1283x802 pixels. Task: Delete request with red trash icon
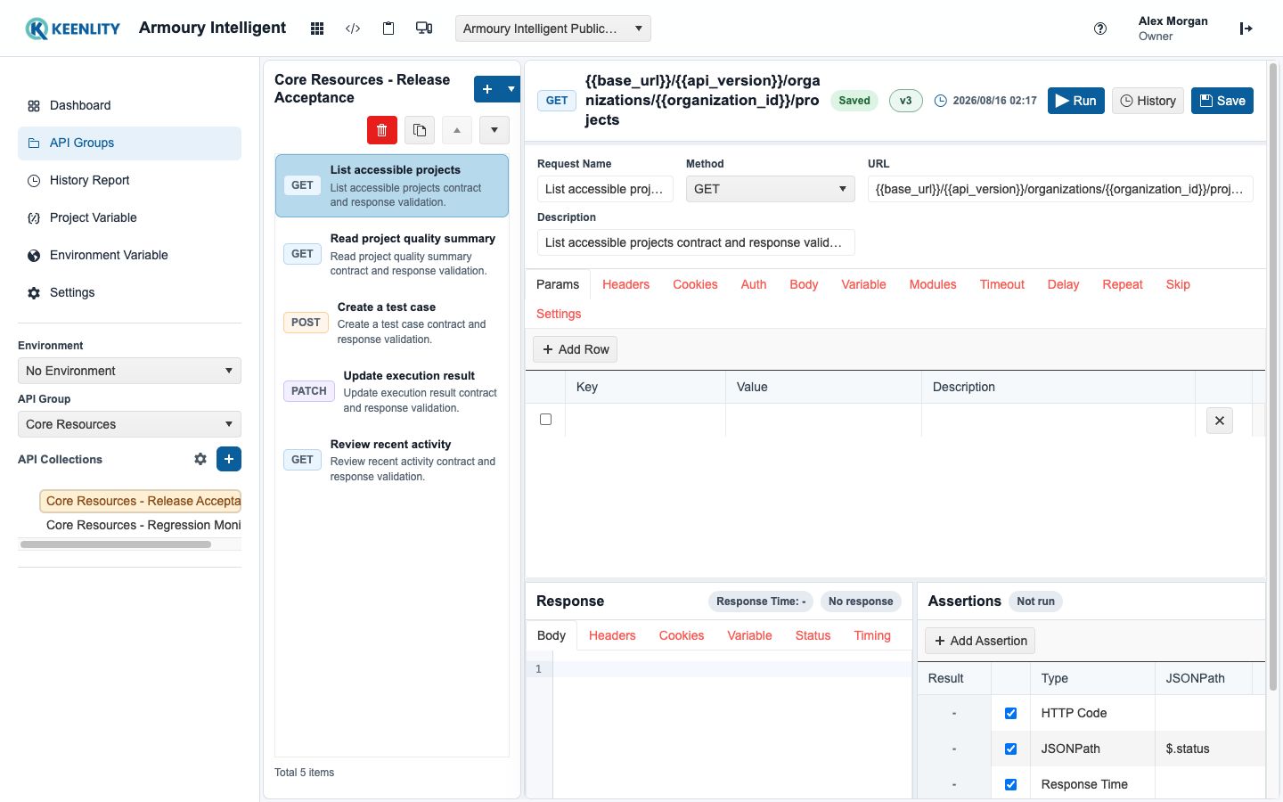click(382, 130)
